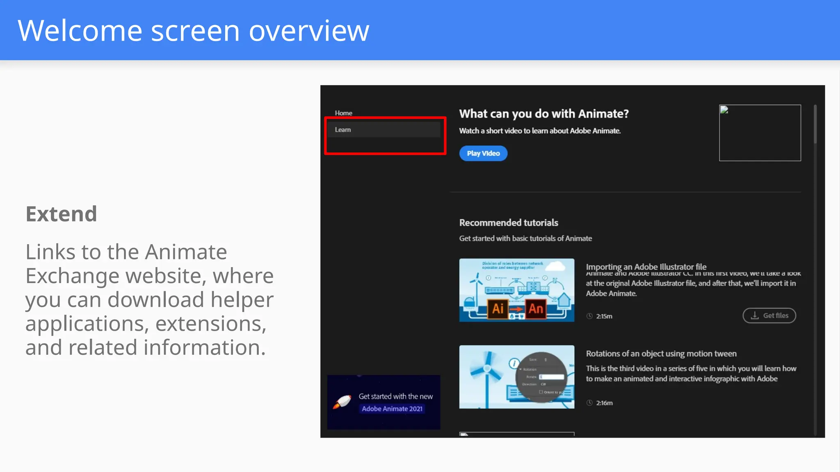This screenshot has width=840, height=472.
Task: Open the Rotations of an object tutorial title
Action: [661, 354]
